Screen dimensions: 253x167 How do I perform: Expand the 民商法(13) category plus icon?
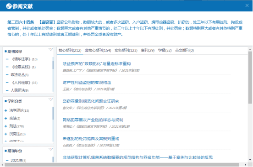coord(6,134)
